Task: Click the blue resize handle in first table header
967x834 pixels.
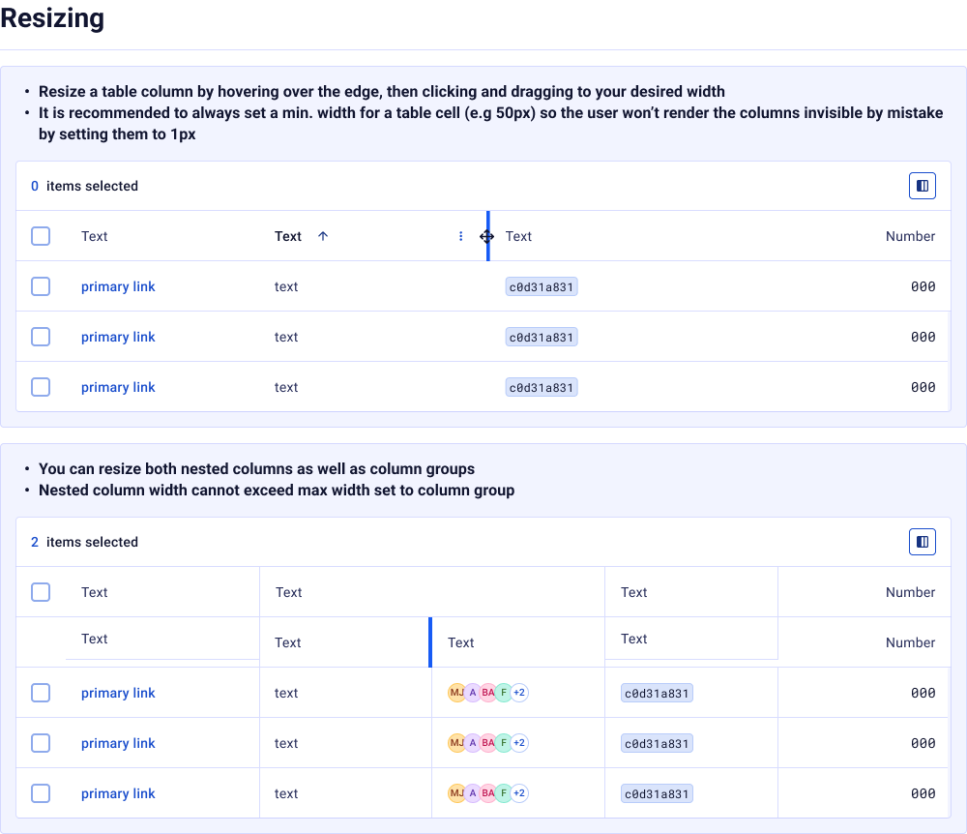Action: tap(487, 236)
